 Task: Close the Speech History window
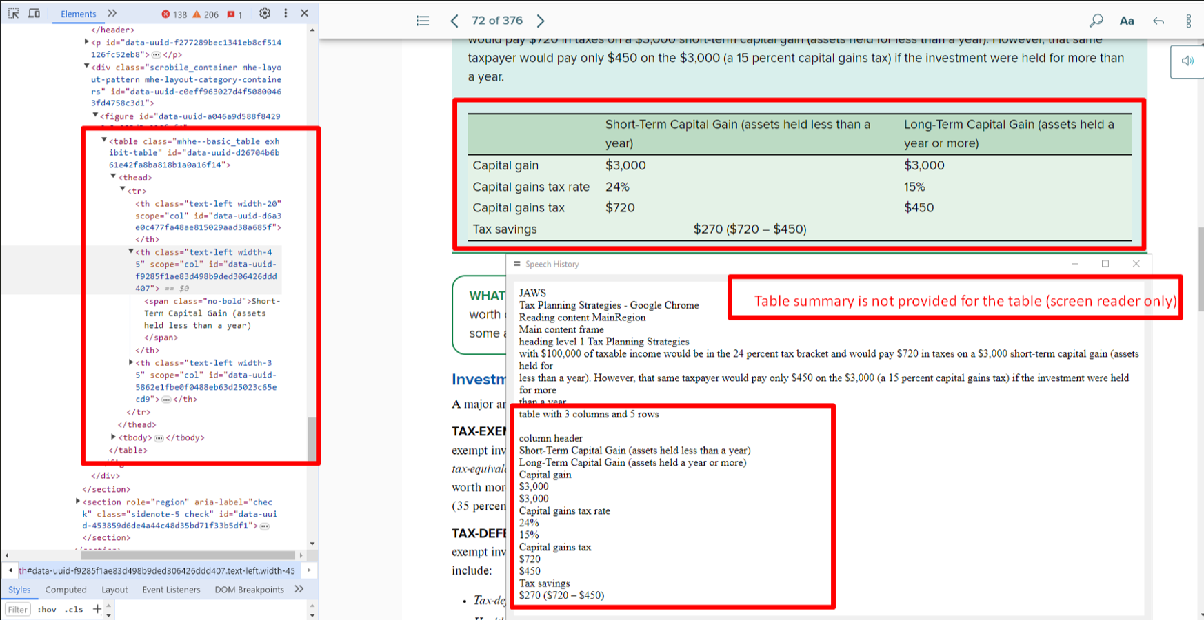pyautogui.click(x=1136, y=264)
